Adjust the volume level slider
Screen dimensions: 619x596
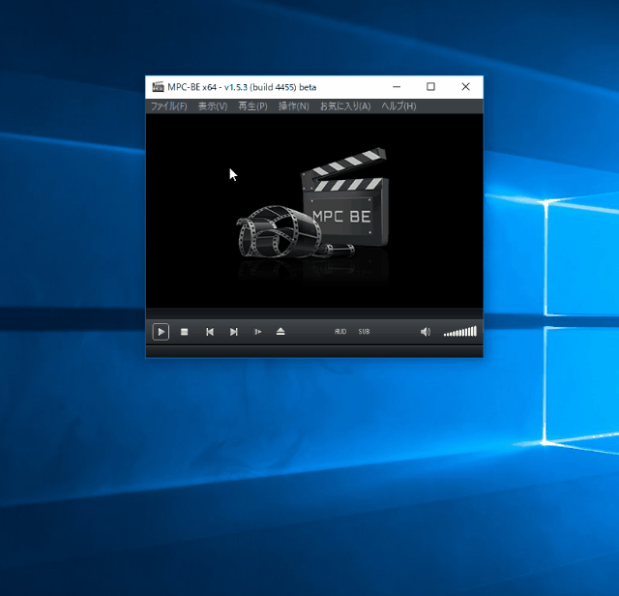460,332
